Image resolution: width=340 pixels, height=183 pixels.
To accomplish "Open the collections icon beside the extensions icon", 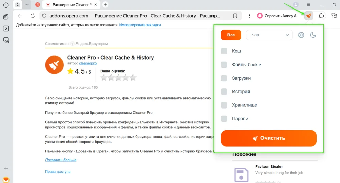I will coord(334,16).
